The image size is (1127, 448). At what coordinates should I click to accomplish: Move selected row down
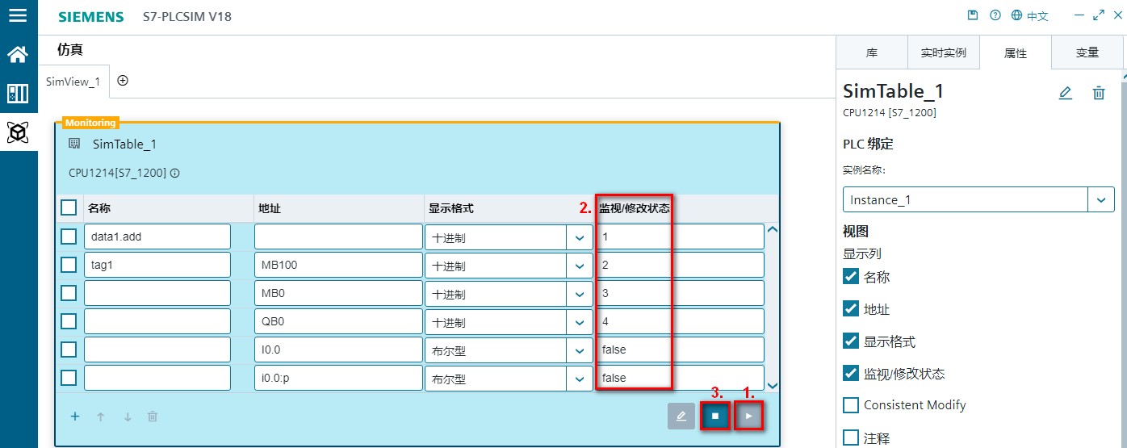coord(127,417)
